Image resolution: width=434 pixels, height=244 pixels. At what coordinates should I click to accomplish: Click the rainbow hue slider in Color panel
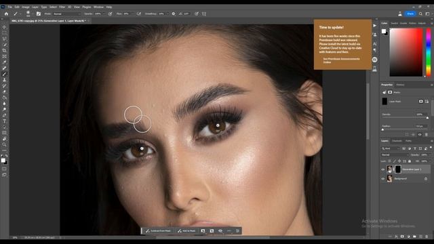[429, 52]
